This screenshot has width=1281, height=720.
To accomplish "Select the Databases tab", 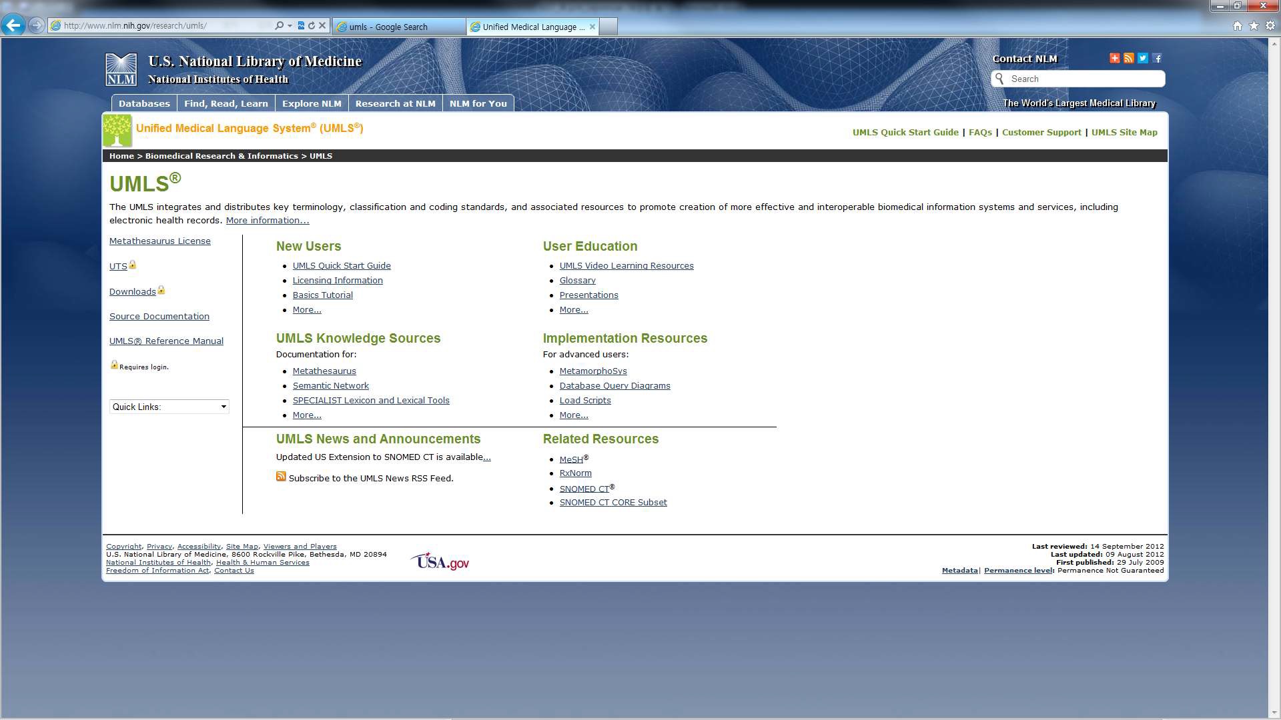I will pos(144,103).
